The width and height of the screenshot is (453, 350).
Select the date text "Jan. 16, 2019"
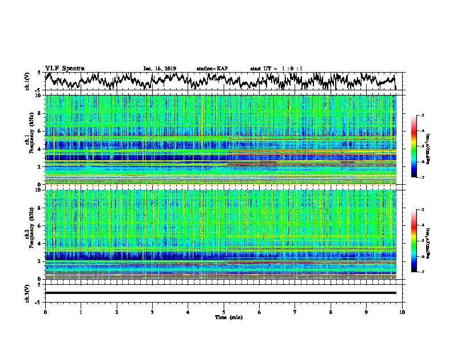(160, 69)
